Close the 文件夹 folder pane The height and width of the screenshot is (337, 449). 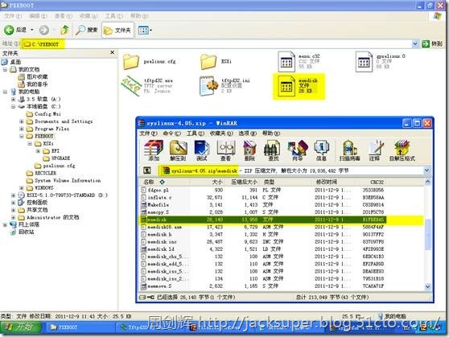click(x=113, y=52)
